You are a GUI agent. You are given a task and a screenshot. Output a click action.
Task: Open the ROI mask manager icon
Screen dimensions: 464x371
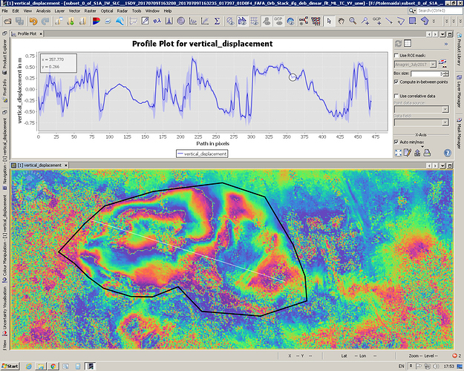coord(442,63)
